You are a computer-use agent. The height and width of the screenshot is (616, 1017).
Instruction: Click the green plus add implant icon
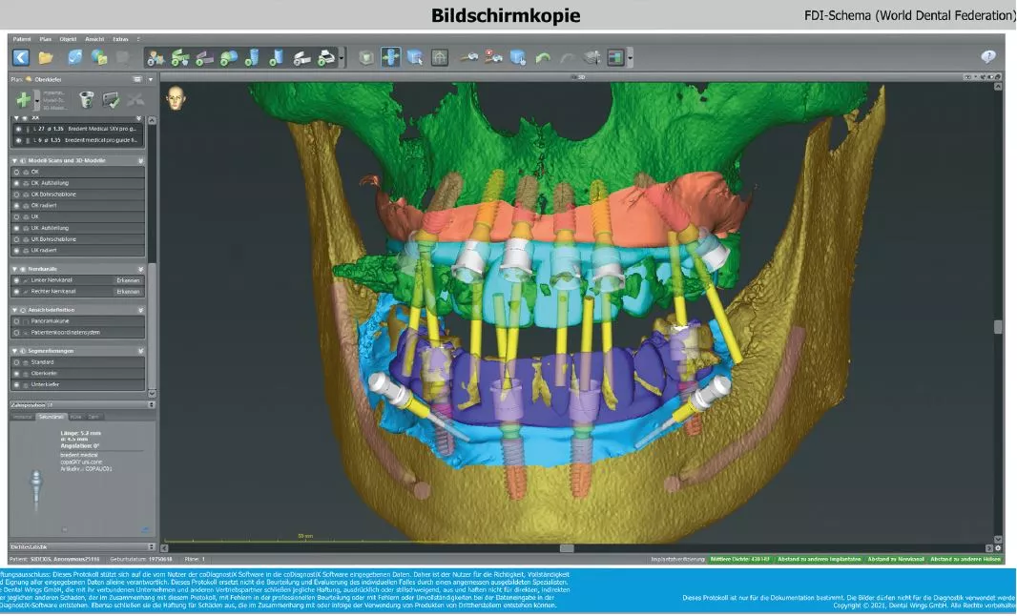click(x=24, y=99)
